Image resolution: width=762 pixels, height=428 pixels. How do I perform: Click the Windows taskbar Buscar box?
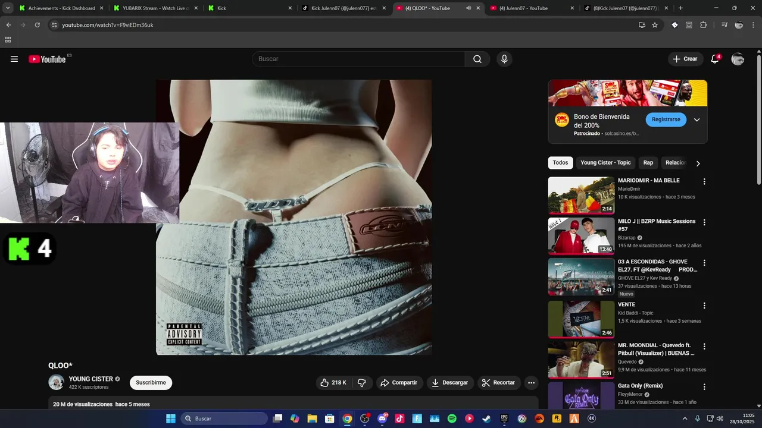224,418
